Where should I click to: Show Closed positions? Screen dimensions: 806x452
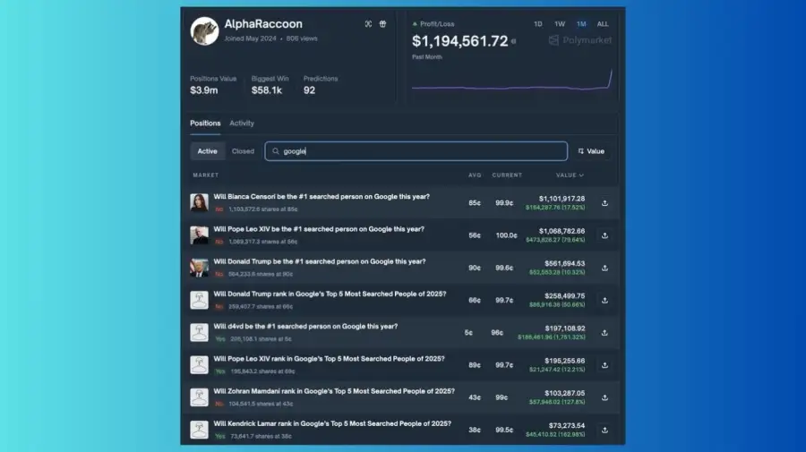243,151
